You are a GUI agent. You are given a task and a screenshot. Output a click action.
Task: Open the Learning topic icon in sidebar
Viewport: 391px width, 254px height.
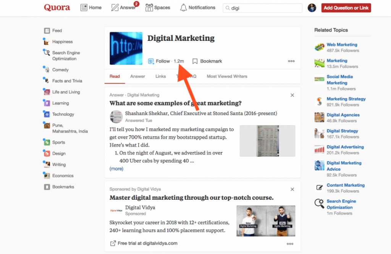(x=47, y=103)
